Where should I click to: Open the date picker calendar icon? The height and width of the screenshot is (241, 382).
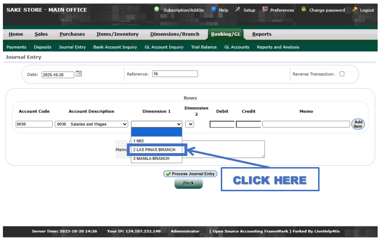click(79, 74)
